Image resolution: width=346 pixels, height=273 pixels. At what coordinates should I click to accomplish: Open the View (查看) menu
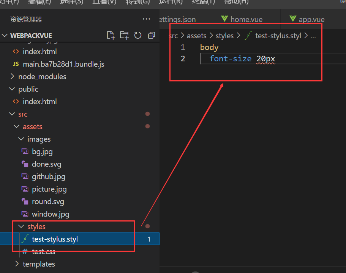point(104,2)
